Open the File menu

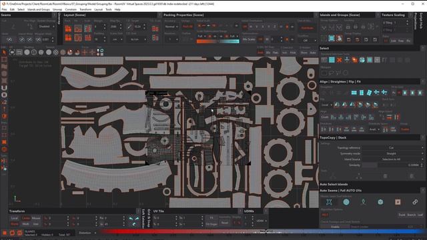coord(4,9)
